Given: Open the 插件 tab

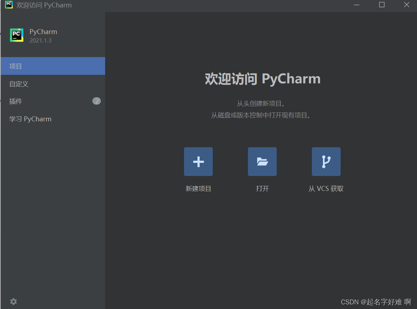Looking at the screenshot, I should (53, 101).
